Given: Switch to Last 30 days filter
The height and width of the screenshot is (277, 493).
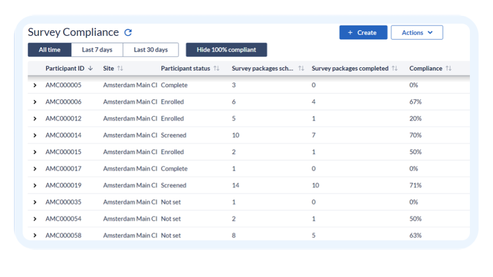Looking at the screenshot, I should click(x=150, y=50).
